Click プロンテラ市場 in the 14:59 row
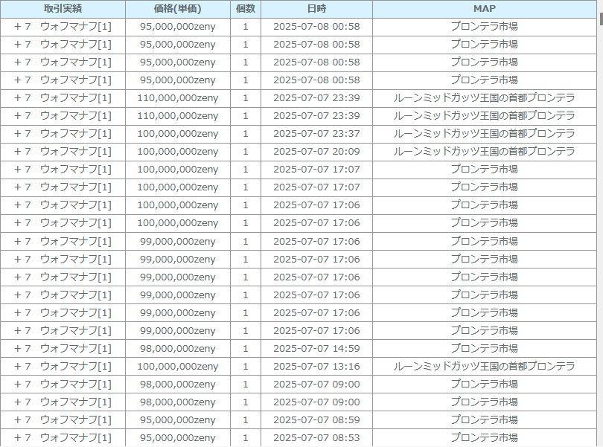 [484, 349]
